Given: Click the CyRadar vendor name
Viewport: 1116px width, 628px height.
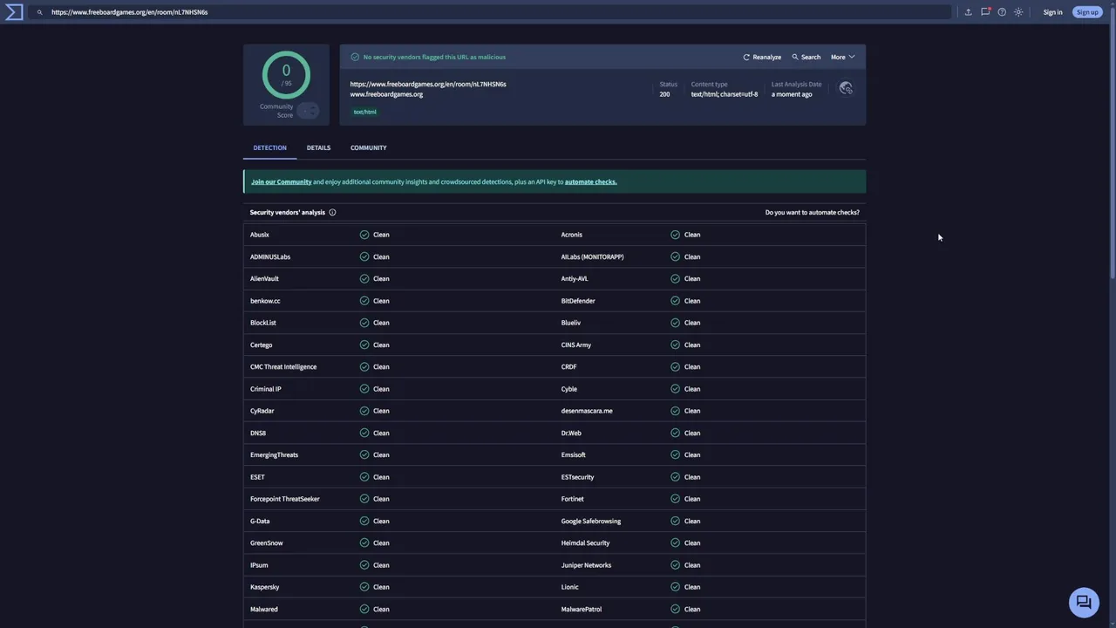Looking at the screenshot, I should 262,411.
